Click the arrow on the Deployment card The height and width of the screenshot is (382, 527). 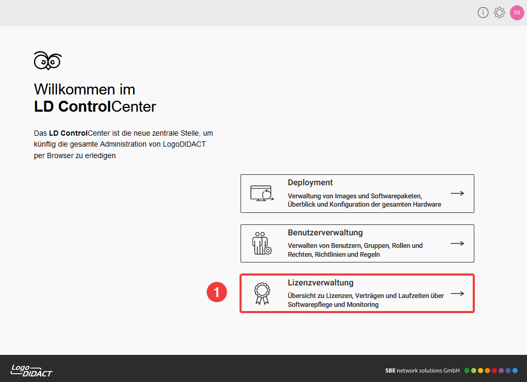pyautogui.click(x=458, y=194)
